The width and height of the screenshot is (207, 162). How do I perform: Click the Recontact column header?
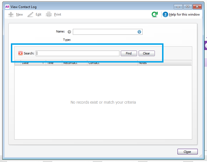(74, 63)
